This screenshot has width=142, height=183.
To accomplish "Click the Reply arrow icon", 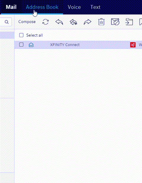I will pos(59,22).
